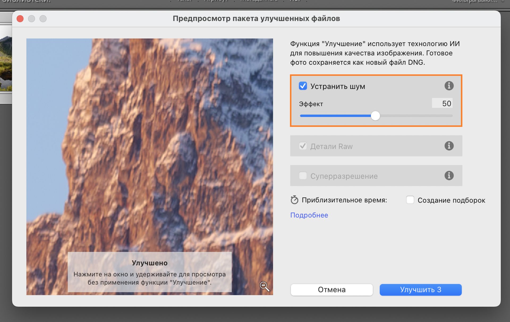Toggle the Детали Raw checkbox
This screenshot has width=510, height=322.
tap(303, 146)
